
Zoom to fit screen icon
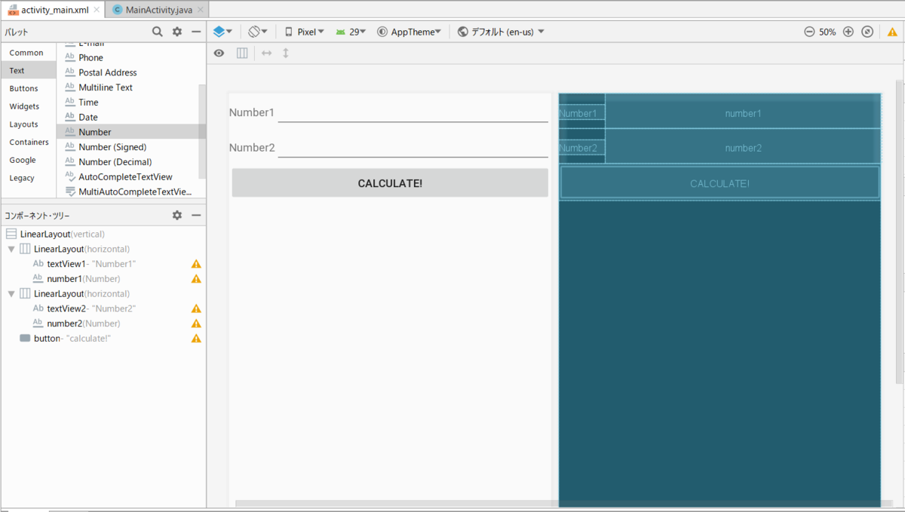[867, 32]
